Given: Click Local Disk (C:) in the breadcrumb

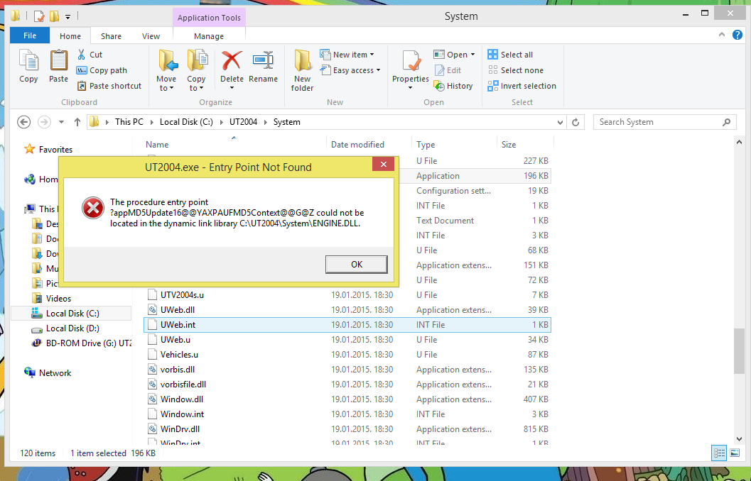Looking at the screenshot, I should [186, 122].
